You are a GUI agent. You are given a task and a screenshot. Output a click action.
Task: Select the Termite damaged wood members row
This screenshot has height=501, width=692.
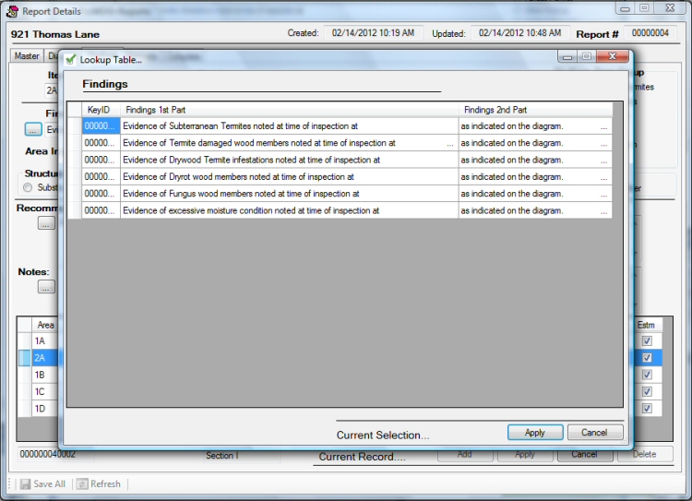340,143
